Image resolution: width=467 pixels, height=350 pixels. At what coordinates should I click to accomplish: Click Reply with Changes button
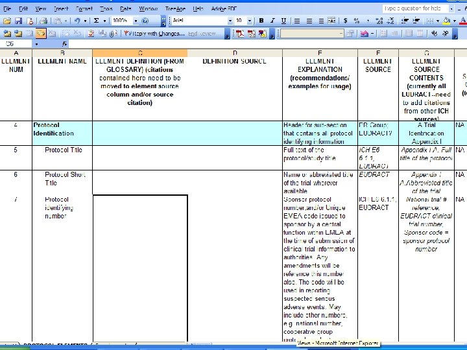154,34
